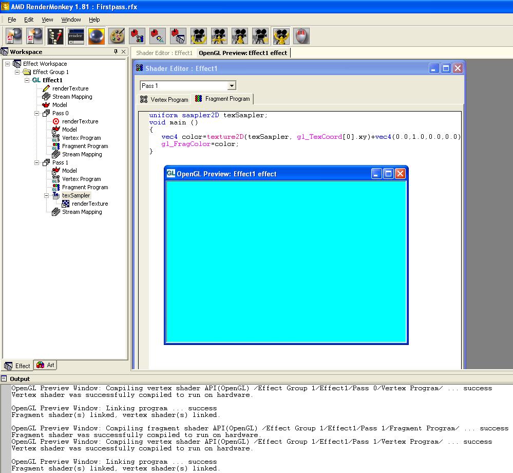Click the pencil icon beside renderTexture under Effect1
The image size is (513, 473).
point(46,88)
